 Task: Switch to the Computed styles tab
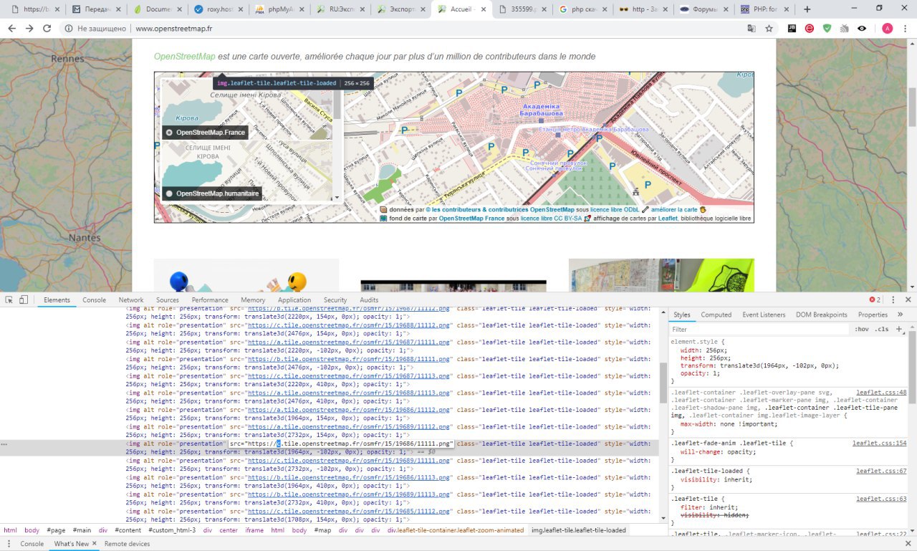point(716,315)
